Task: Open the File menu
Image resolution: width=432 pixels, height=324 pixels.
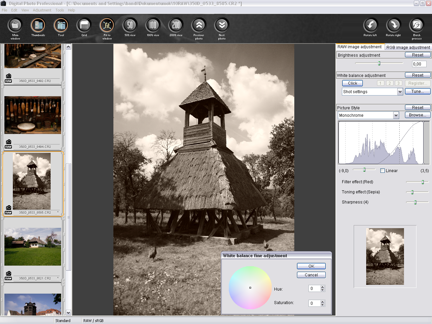Action: [4, 10]
